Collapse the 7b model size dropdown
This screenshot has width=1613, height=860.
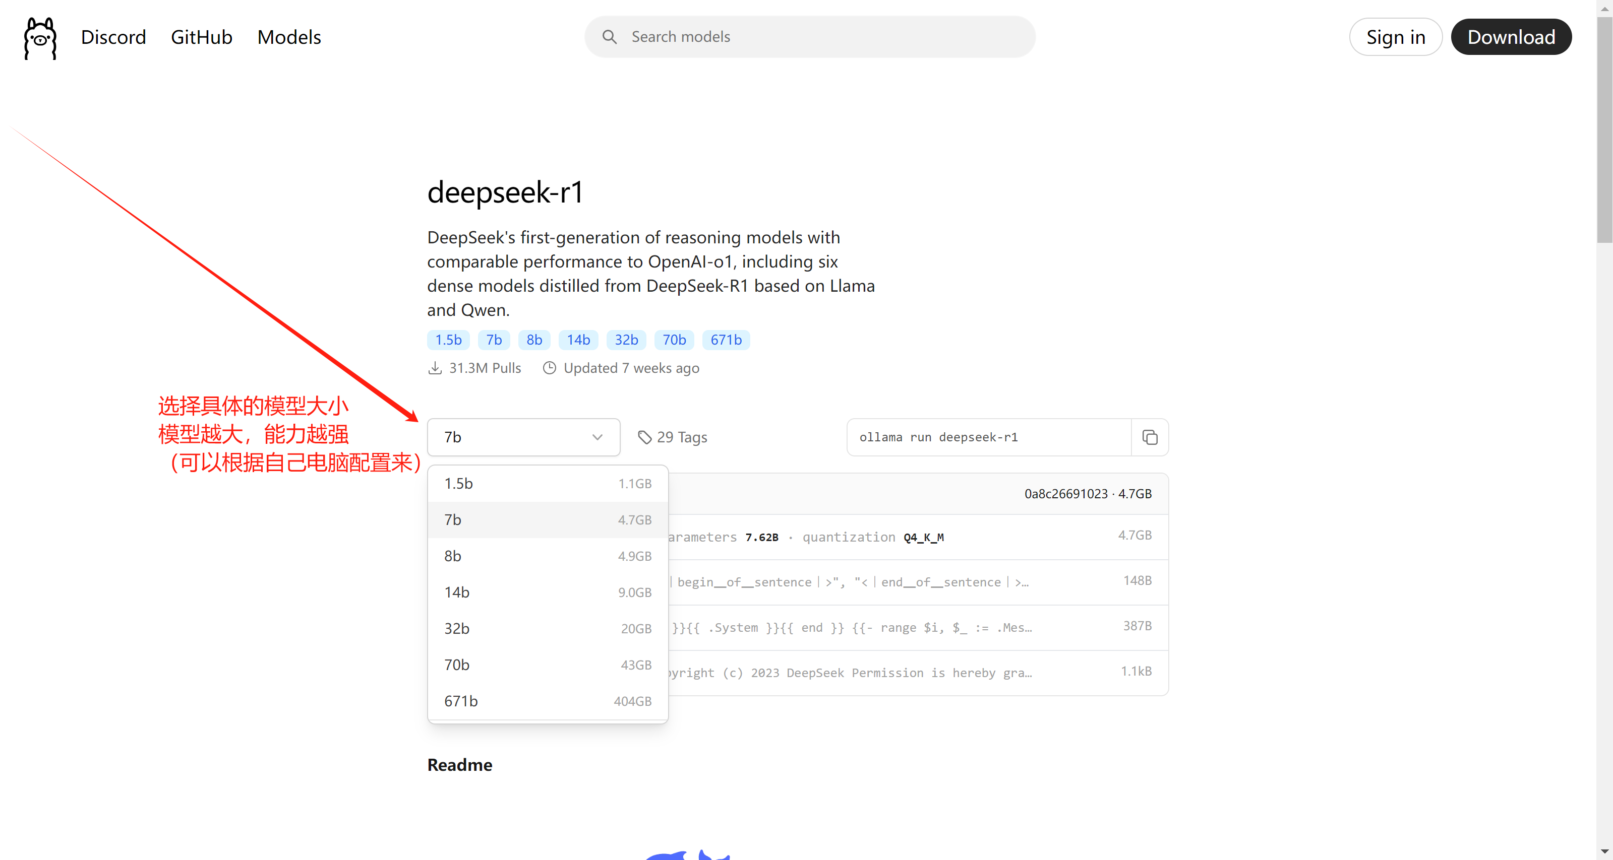point(523,437)
